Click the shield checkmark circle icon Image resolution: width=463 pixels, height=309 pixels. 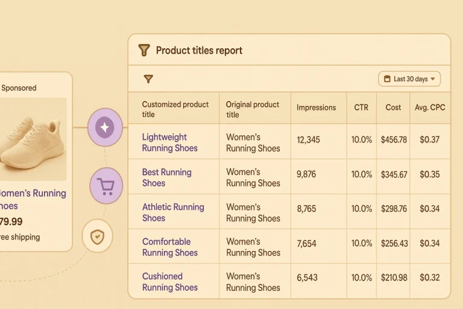[98, 236]
